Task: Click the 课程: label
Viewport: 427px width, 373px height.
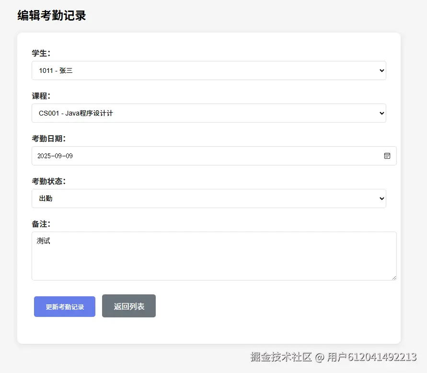Action: (x=41, y=96)
